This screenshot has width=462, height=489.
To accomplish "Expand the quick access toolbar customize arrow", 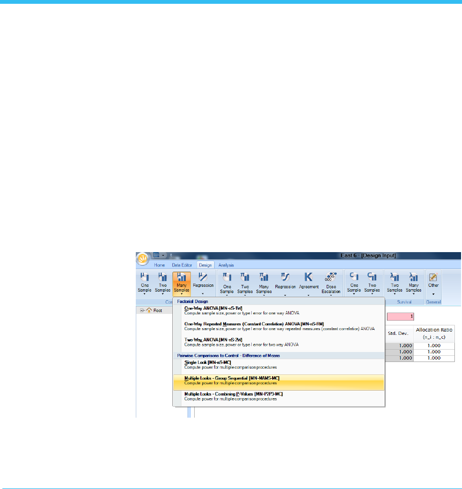I will (170, 255).
